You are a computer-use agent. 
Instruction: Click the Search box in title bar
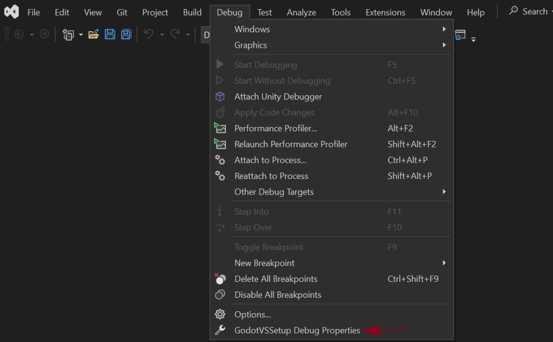click(x=529, y=11)
